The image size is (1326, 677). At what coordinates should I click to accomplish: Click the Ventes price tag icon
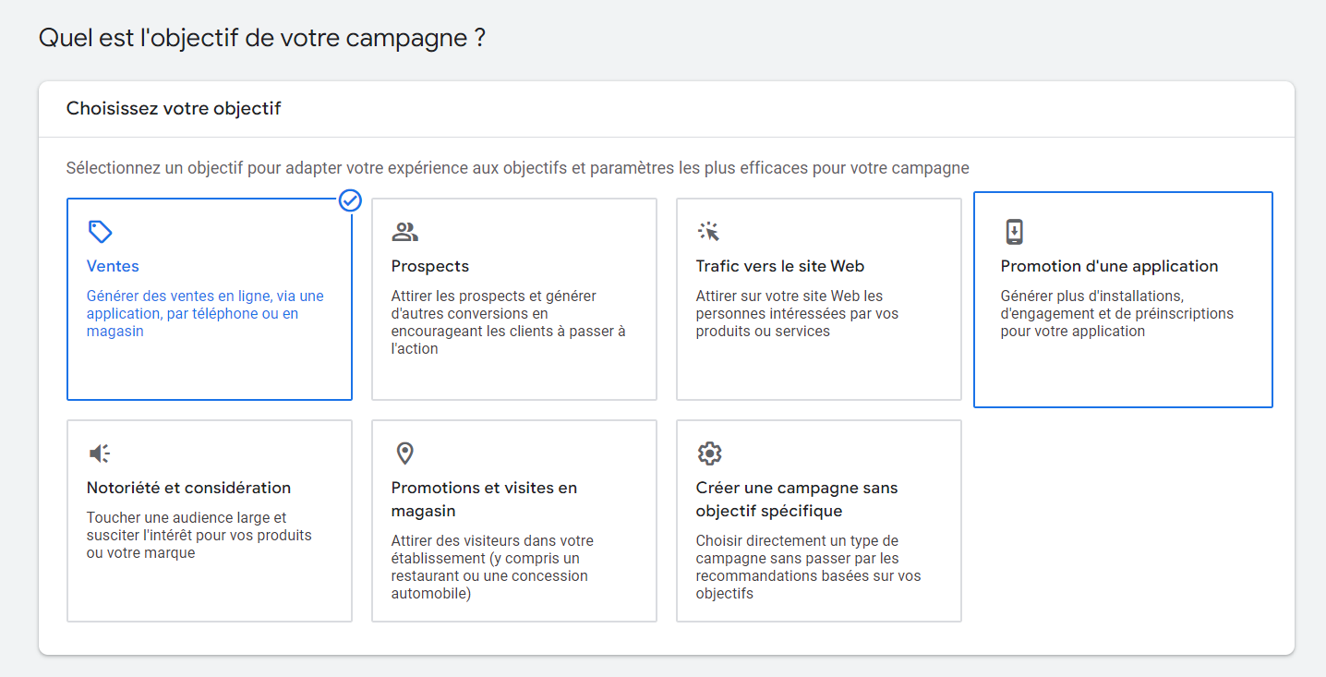[100, 231]
